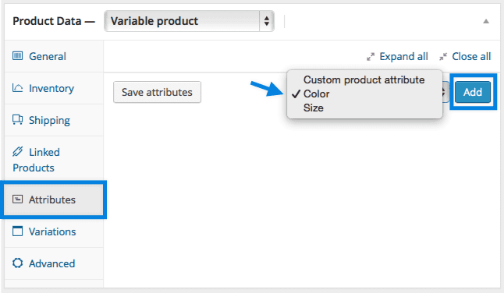Click the Close all arrows icon
Viewport: 504px width, 293px height.
pyautogui.click(x=443, y=57)
